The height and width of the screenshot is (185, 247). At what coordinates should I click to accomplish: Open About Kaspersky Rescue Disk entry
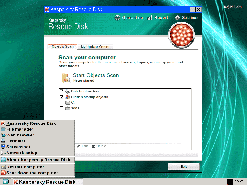tap(37, 160)
